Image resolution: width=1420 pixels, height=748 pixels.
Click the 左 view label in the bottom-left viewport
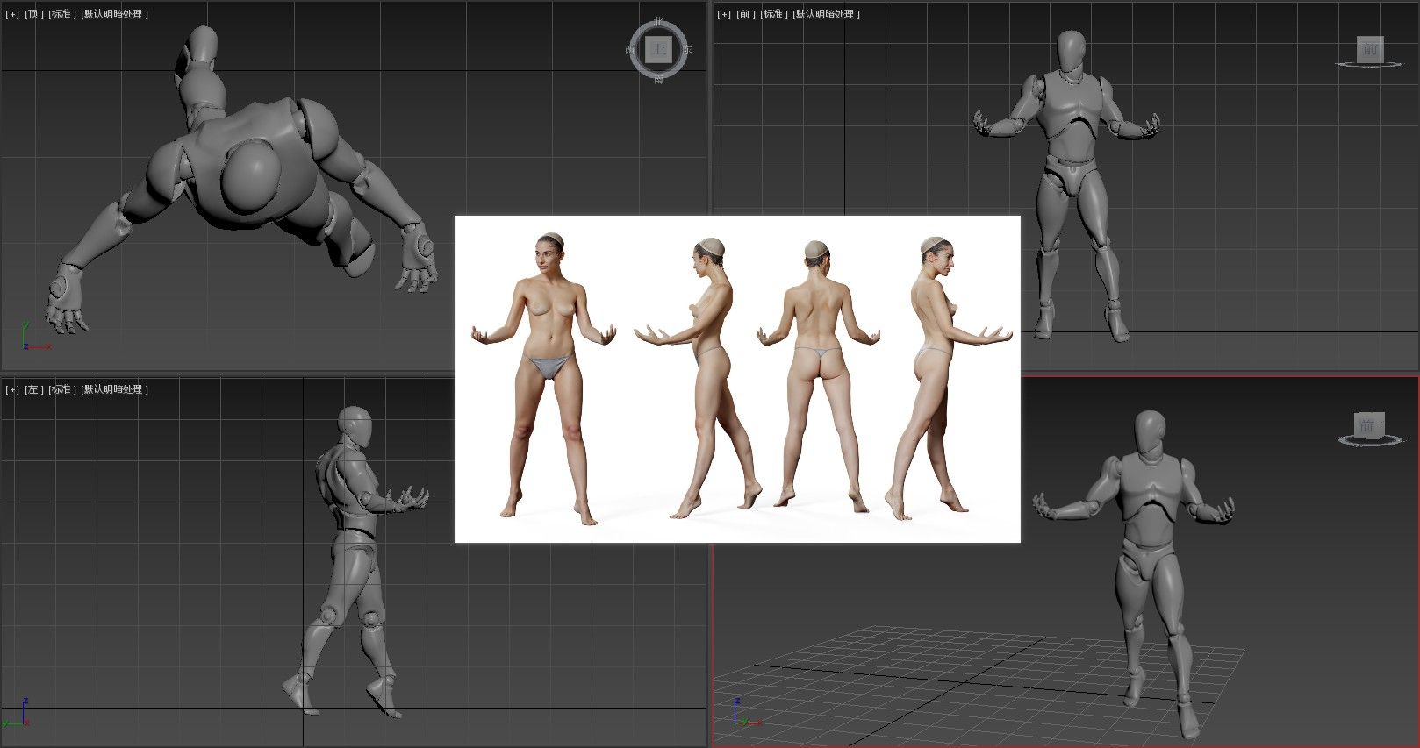(33, 389)
